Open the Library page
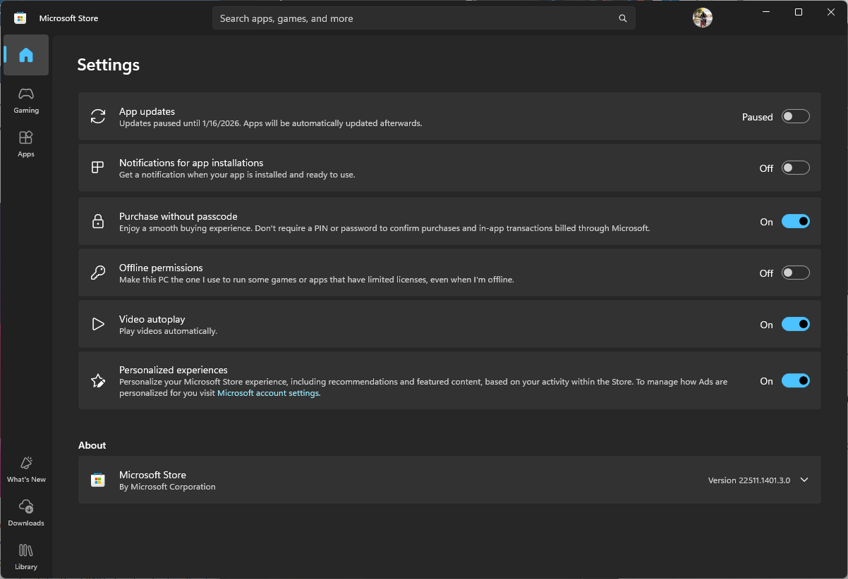The height and width of the screenshot is (579, 848). (x=26, y=556)
